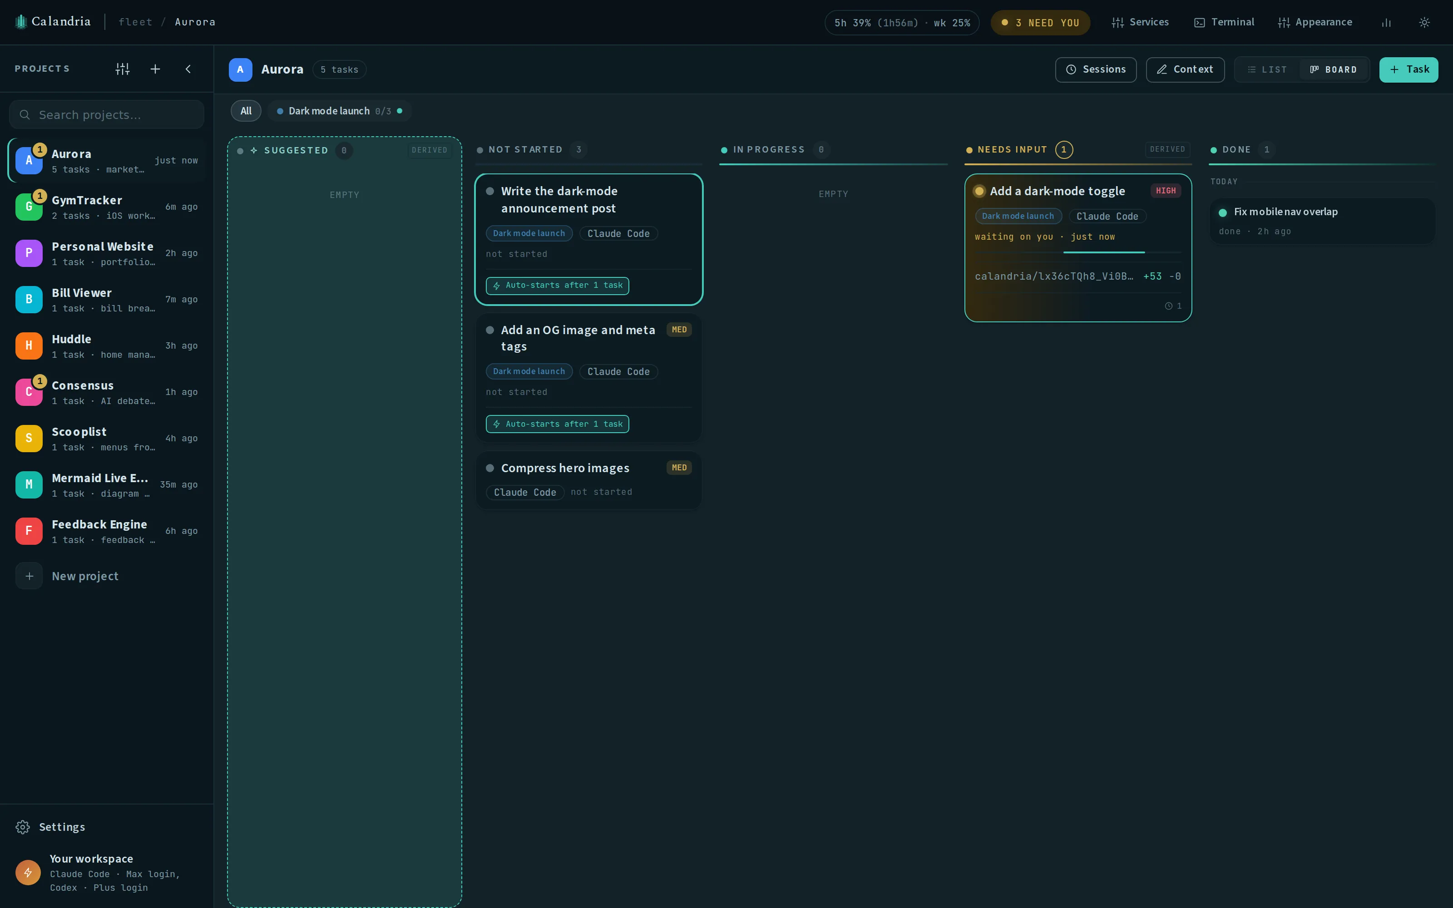
Task: Switch to BOARD view
Action: coord(1334,69)
